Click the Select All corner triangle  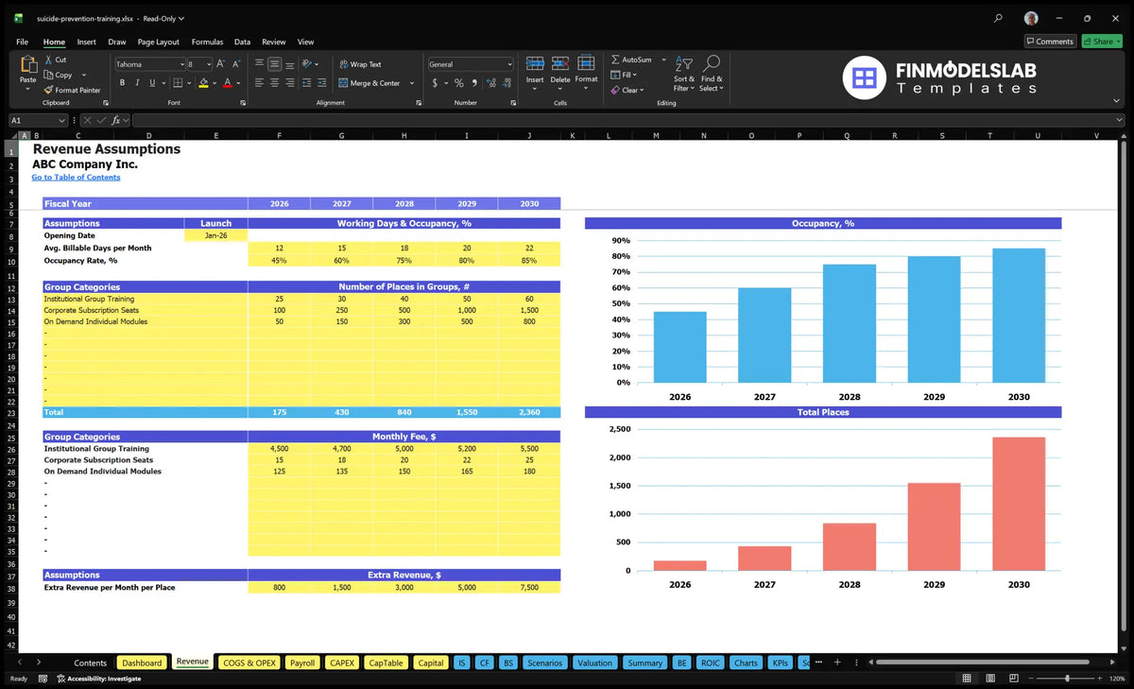pos(13,136)
